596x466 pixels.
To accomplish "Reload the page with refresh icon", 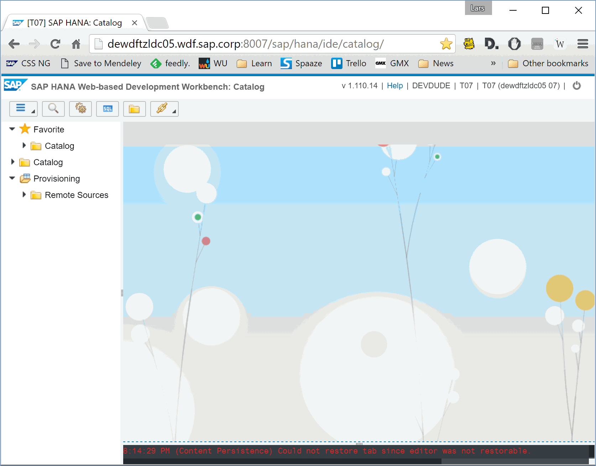I will 55,44.
